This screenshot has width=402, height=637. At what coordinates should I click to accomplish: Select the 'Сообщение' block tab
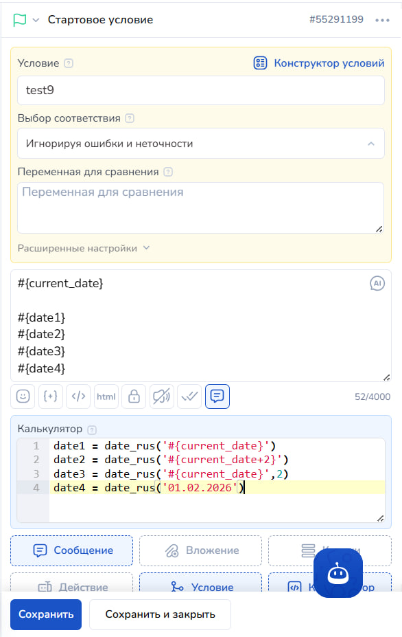(72, 550)
